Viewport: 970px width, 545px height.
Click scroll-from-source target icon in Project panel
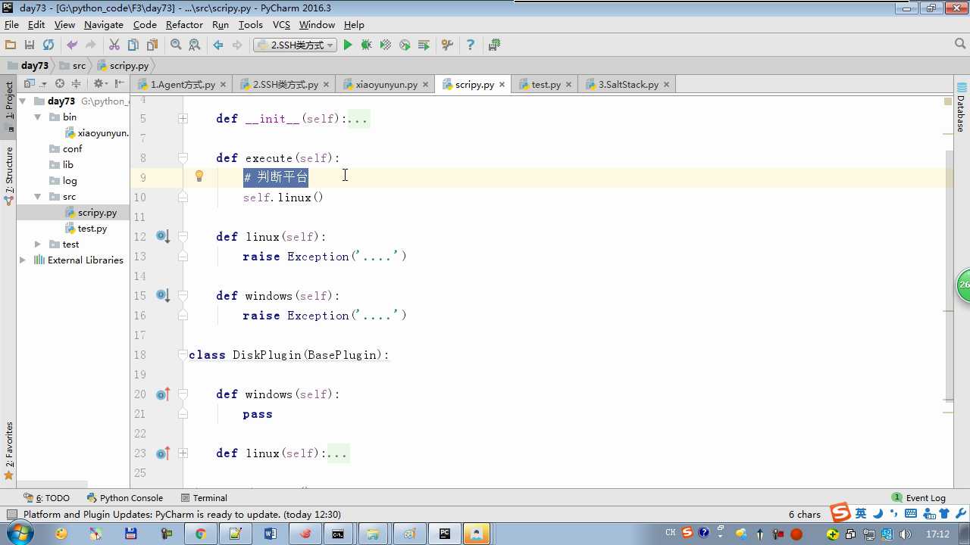click(59, 84)
